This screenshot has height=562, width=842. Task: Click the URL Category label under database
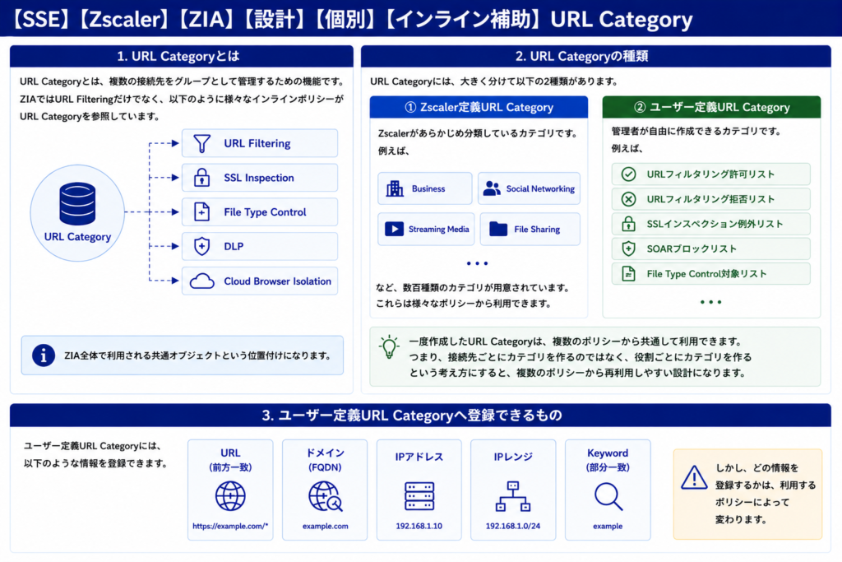point(77,236)
